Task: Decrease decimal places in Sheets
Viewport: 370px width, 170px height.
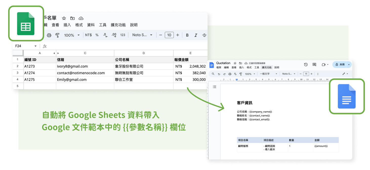Action: pos(106,35)
